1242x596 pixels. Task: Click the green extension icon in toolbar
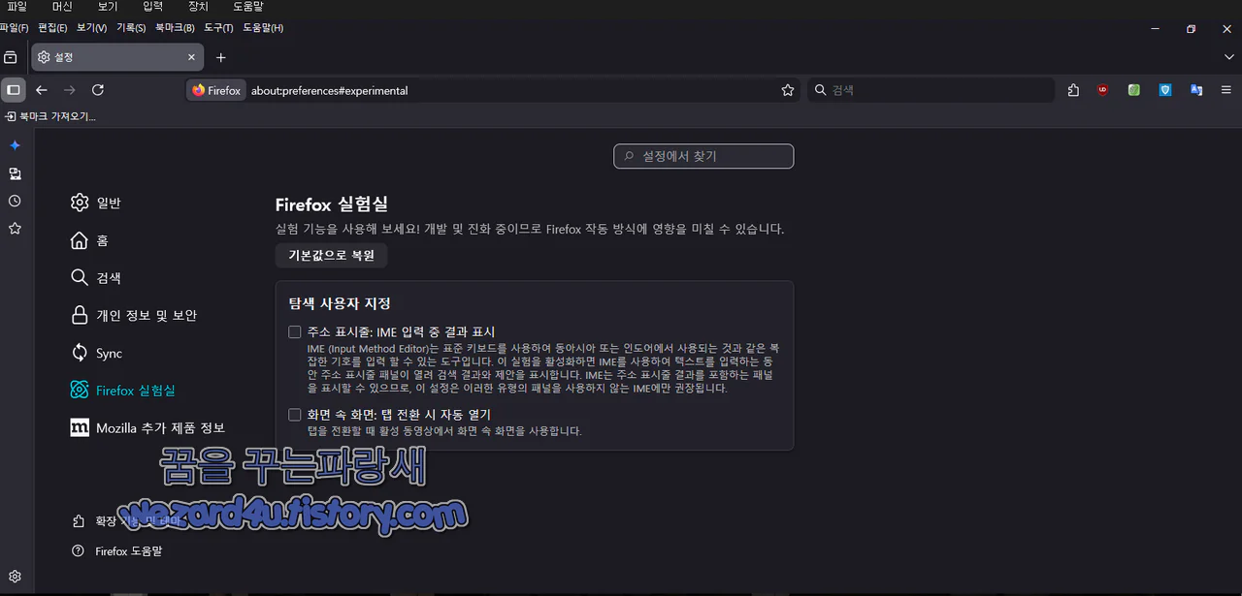[x=1133, y=90]
